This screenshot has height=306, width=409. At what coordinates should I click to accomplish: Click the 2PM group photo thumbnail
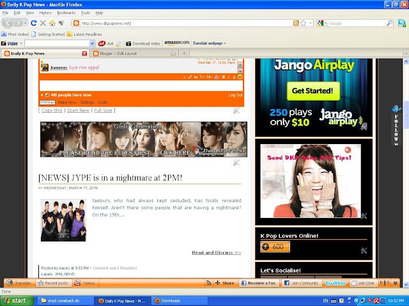(63, 220)
